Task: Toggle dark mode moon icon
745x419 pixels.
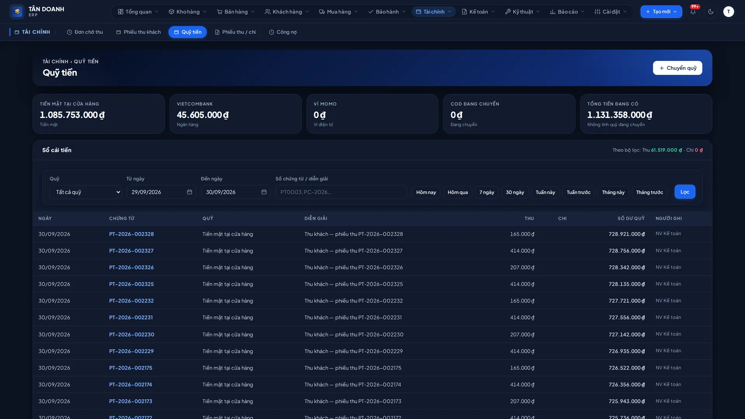Action: (x=711, y=12)
